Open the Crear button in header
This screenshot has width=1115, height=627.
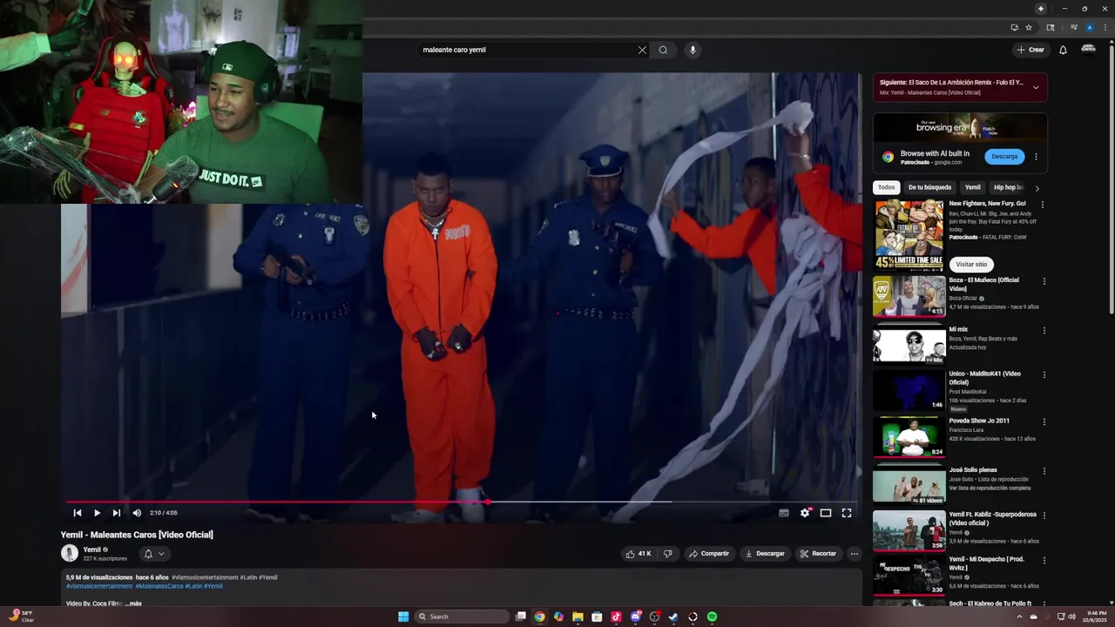pyautogui.click(x=1031, y=50)
